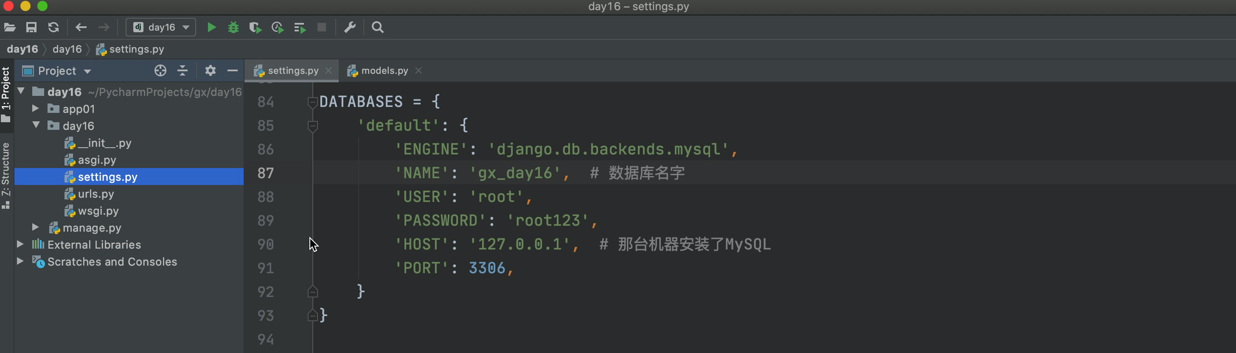Fold the 'default' block at line 85
The width and height of the screenshot is (1236, 353).
(x=312, y=126)
